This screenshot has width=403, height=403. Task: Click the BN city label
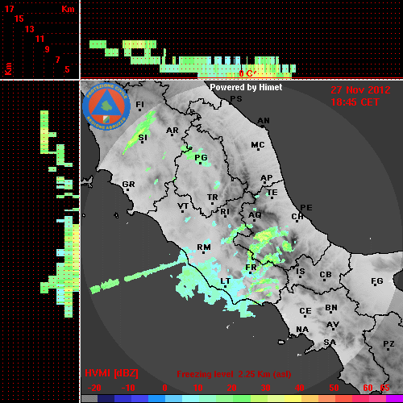[331, 308]
